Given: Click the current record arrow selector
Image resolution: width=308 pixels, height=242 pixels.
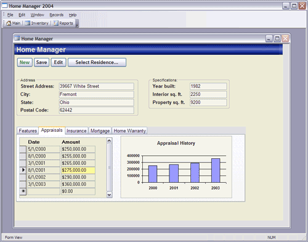Looking at the screenshot, I should point(23,170).
